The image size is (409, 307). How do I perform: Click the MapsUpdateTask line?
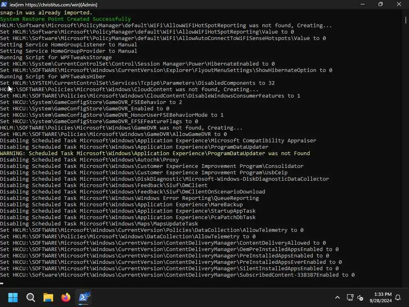coord(99,224)
